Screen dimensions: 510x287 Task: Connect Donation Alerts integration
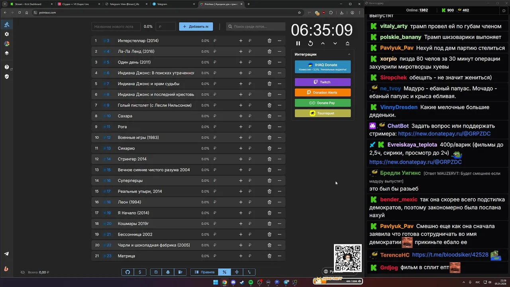(x=323, y=92)
